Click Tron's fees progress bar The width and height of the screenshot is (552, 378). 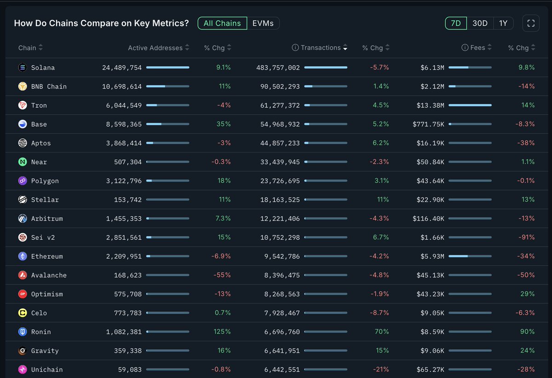pos(470,105)
